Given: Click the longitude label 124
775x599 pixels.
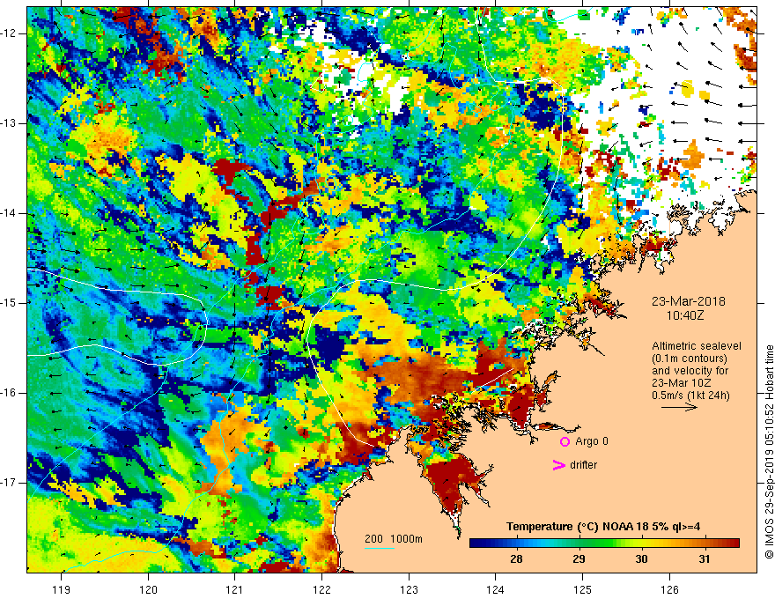Looking at the screenshot, I should point(495,589).
